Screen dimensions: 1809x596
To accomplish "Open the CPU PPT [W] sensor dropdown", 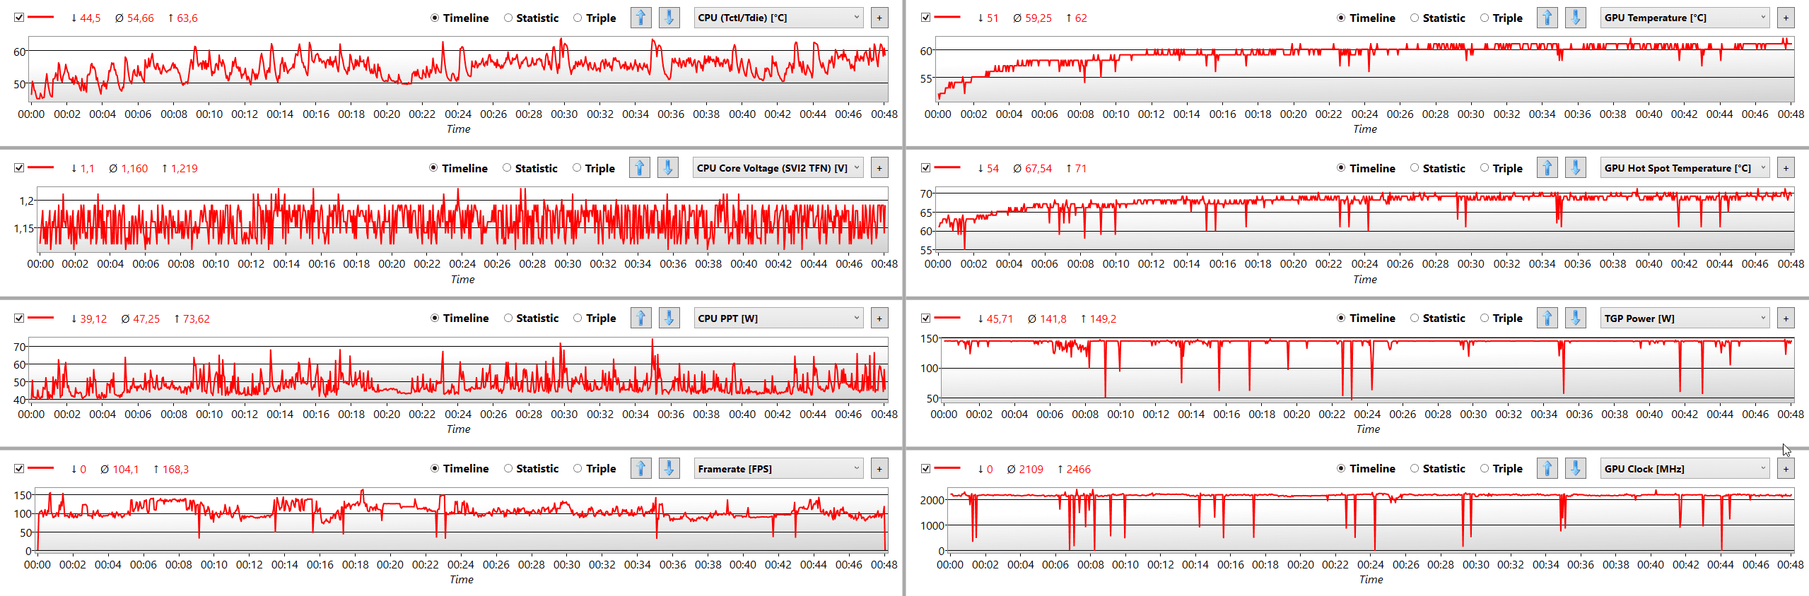I will 779,318.
